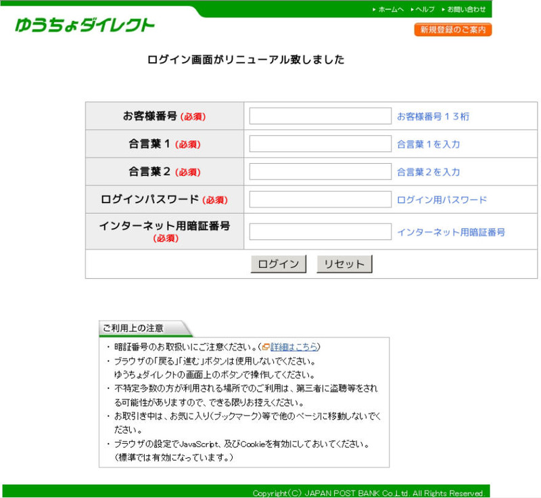Open the ホームへ link in top bar
Viewport: 541px width, 498px height.
pyautogui.click(x=391, y=9)
